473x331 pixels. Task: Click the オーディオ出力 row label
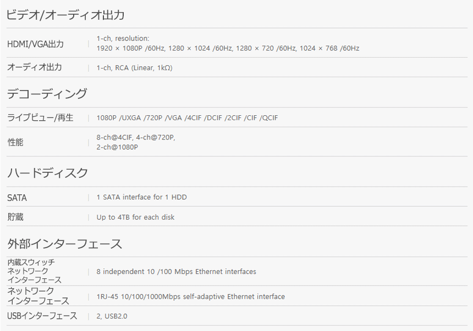34,68
